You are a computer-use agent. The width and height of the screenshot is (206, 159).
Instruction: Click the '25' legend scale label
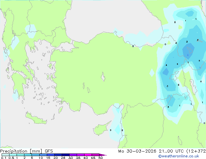tap(63, 158)
